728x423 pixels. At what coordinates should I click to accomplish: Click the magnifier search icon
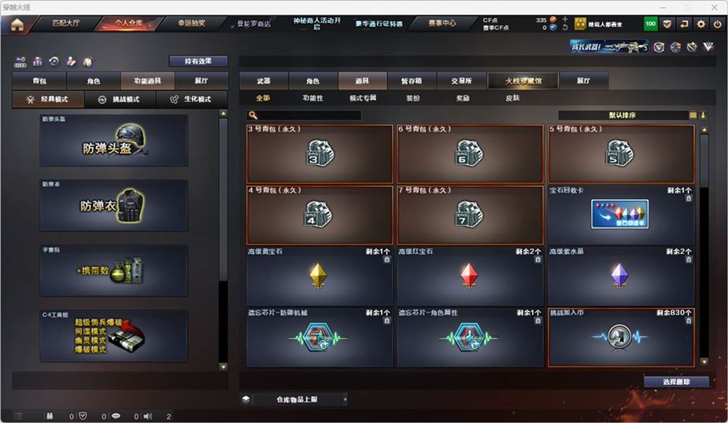[253, 115]
